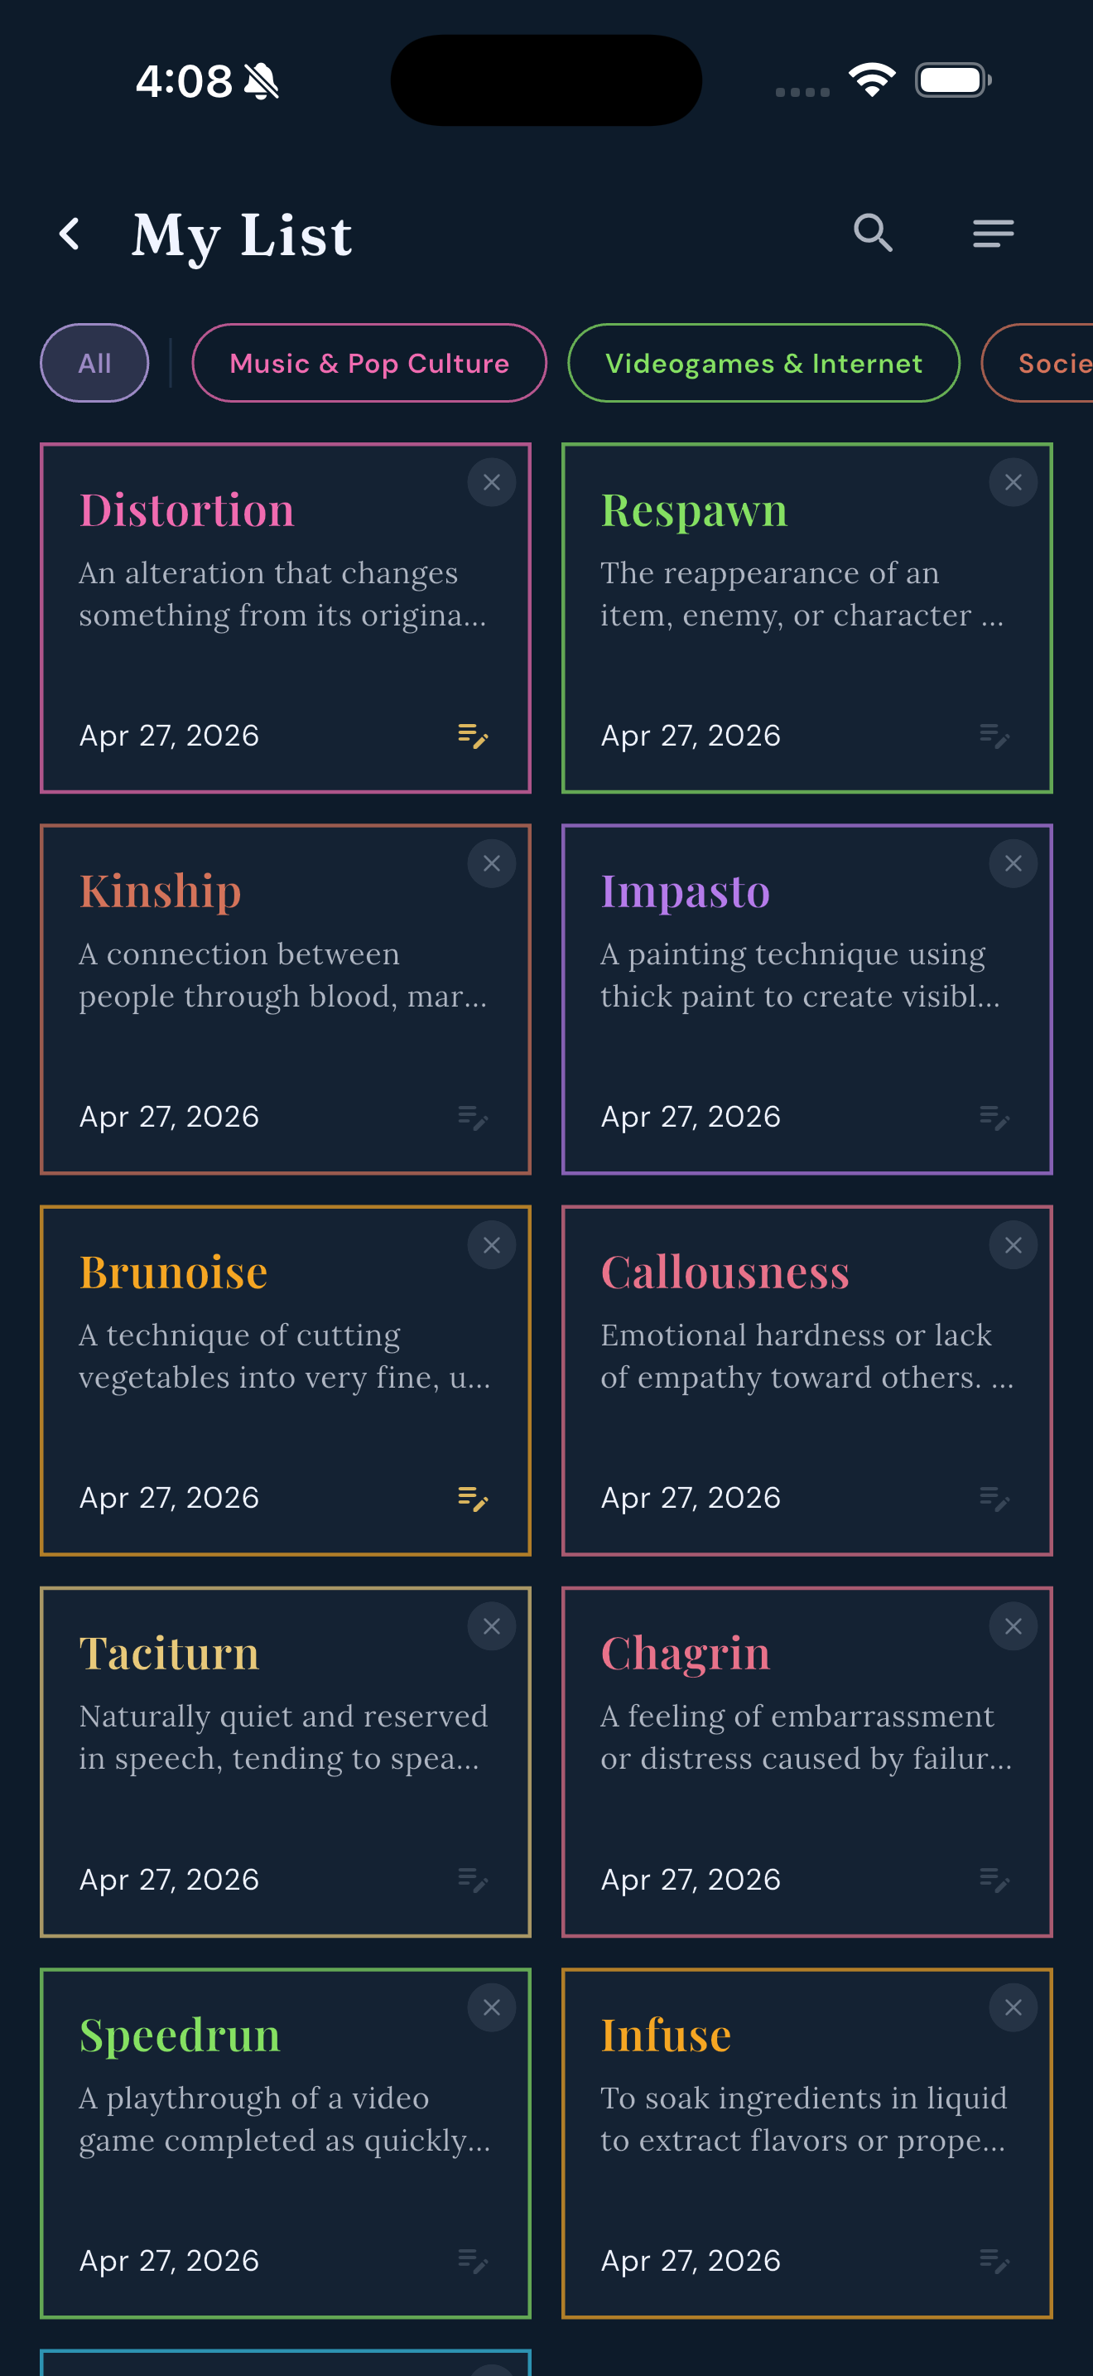The height and width of the screenshot is (2376, 1093).
Task: Tap the search icon
Action: point(874,234)
